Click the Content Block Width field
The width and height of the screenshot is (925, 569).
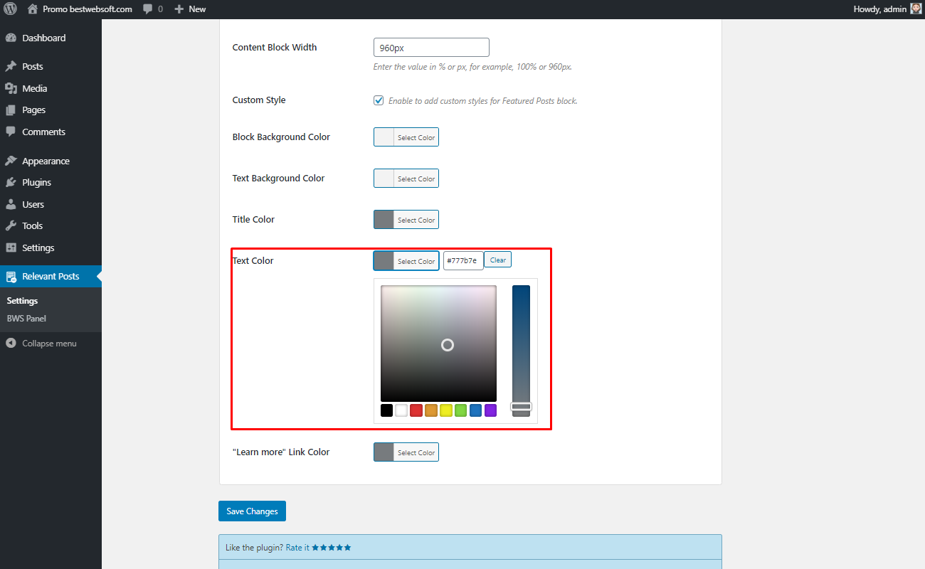coord(431,48)
